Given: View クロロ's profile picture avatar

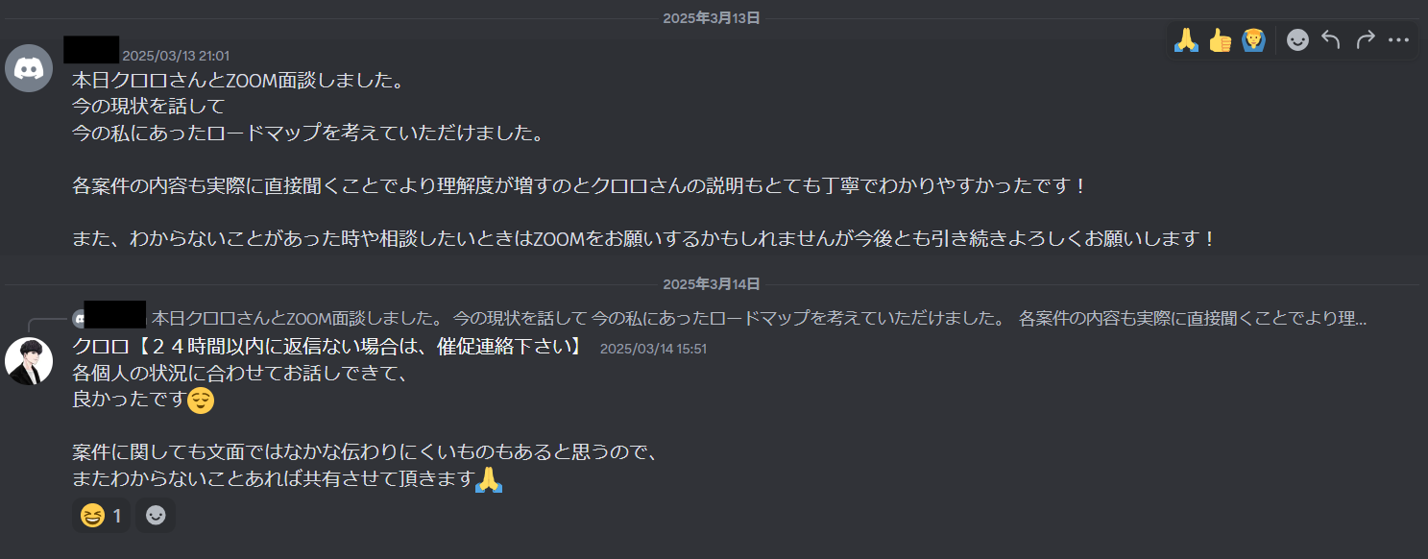Looking at the screenshot, I should 29,361.
